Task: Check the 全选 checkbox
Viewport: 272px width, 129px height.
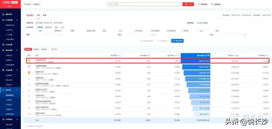Action: (x=37, y=31)
